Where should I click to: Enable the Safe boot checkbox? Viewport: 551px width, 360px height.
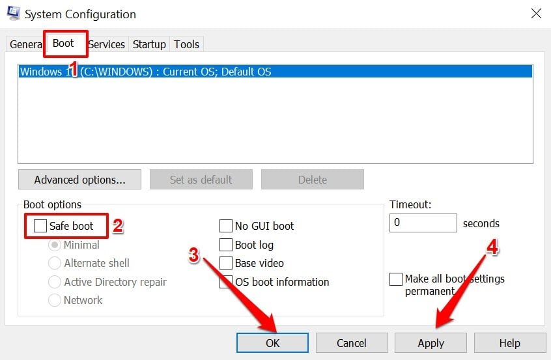click(40, 226)
